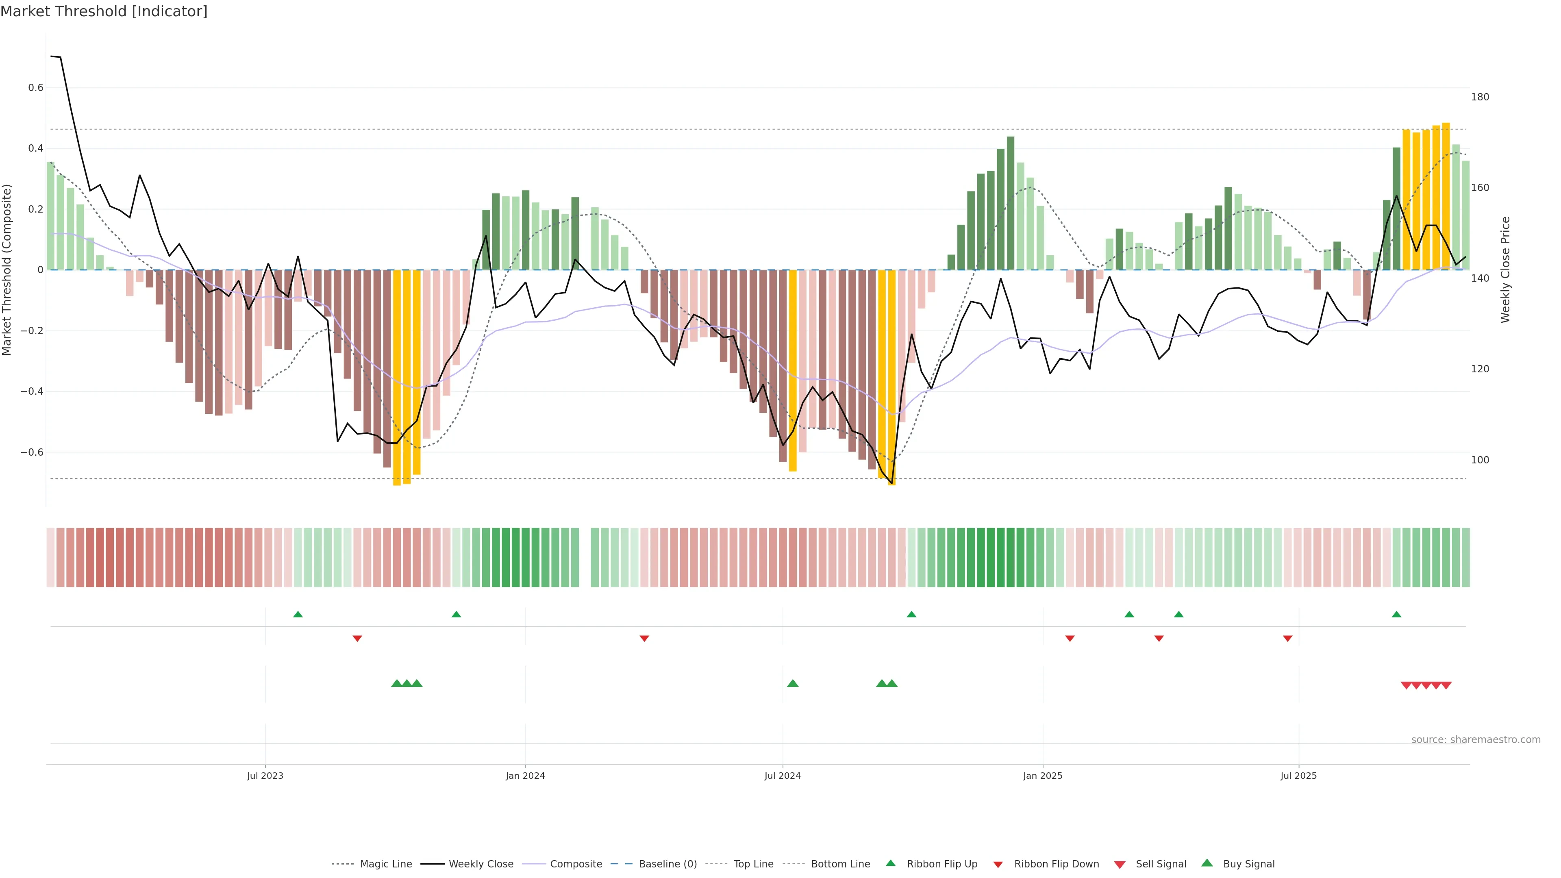Click the Sell Signal legend marker icon
The height and width of the screenshot is (878, 1561).
click(x=1119, y=864)
